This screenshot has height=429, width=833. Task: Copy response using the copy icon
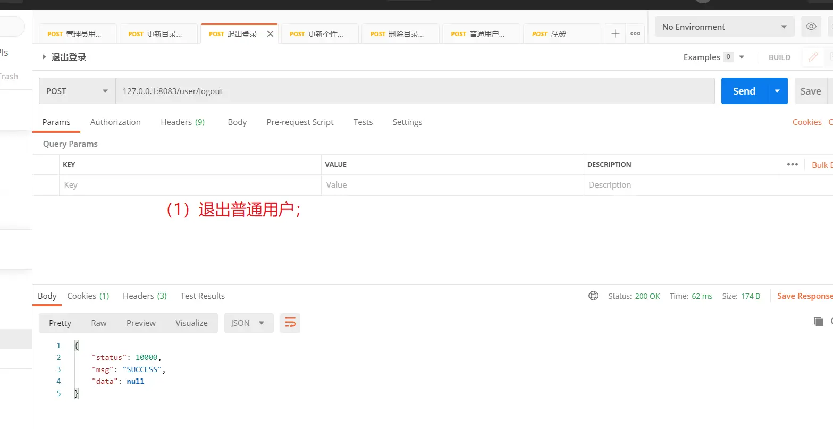click(818, 321)
